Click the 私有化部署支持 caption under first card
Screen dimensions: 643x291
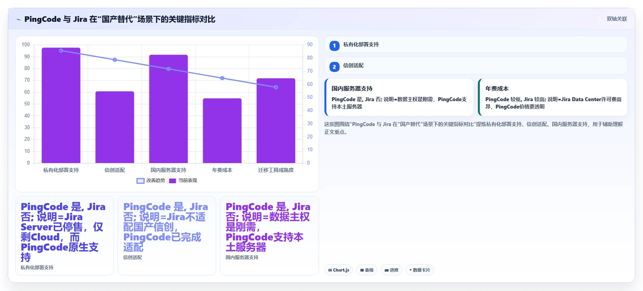tap(37, 268)
